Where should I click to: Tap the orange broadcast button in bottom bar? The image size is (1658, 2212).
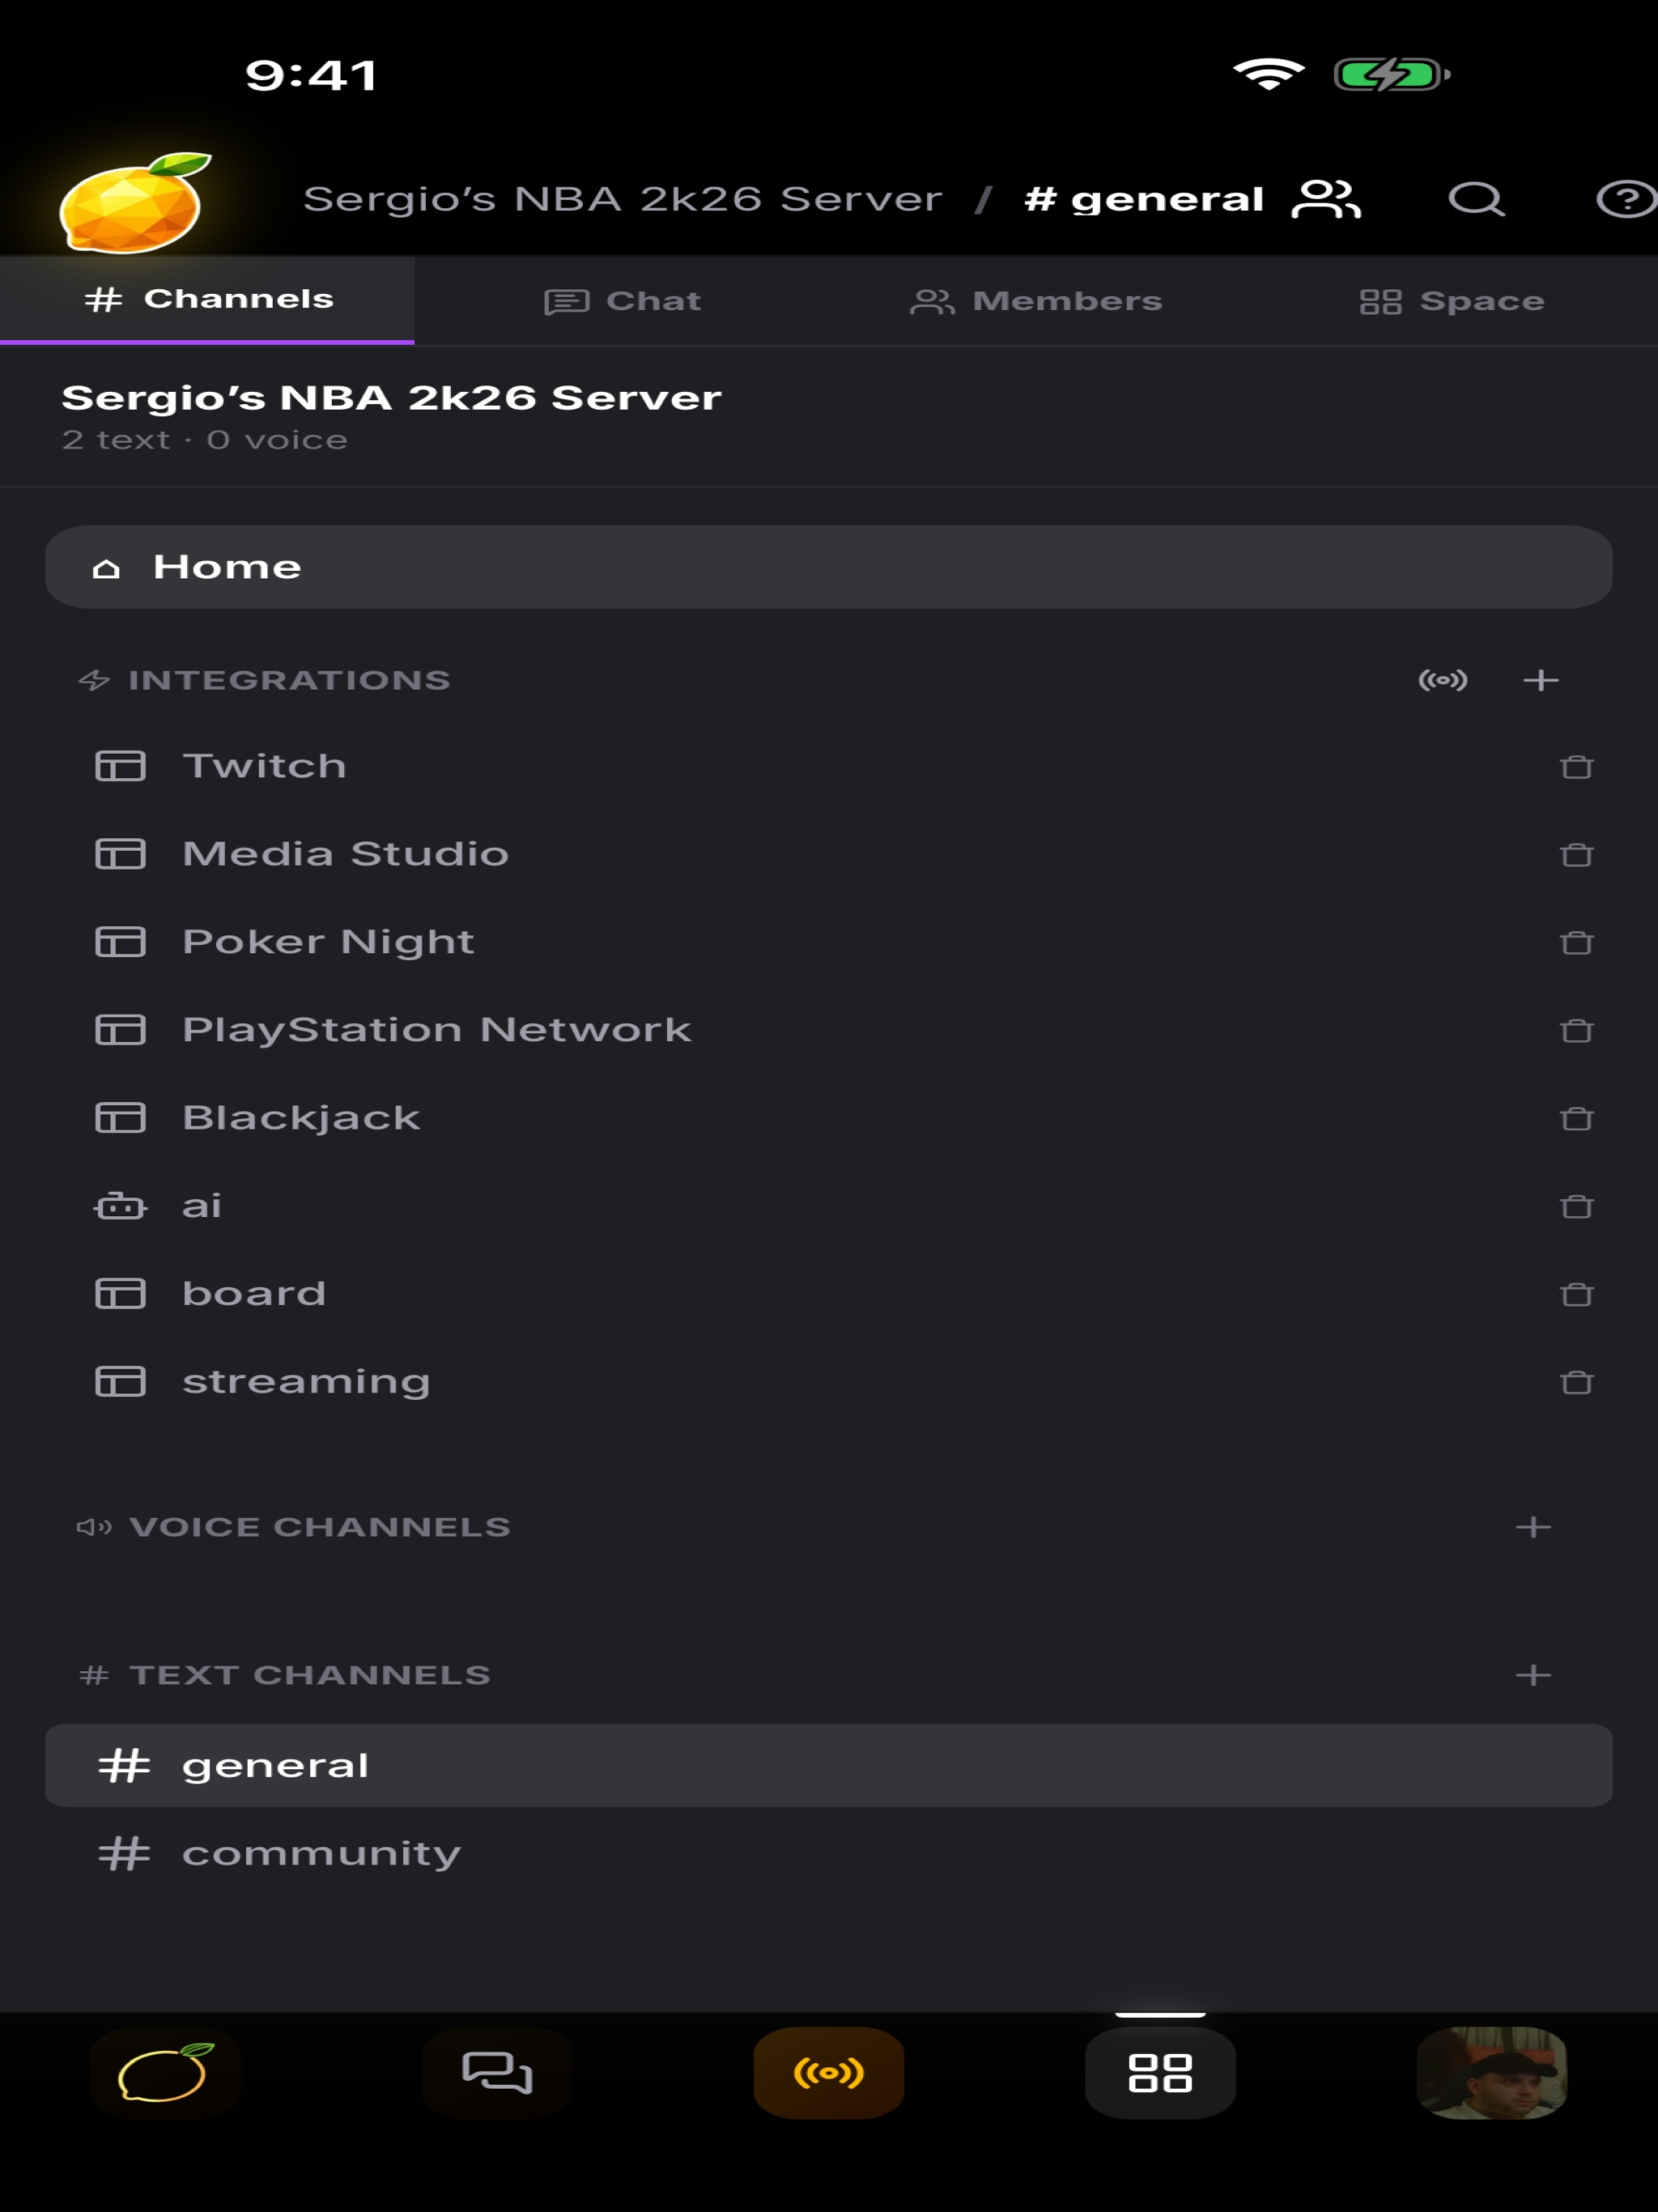tap(829, 2072)
